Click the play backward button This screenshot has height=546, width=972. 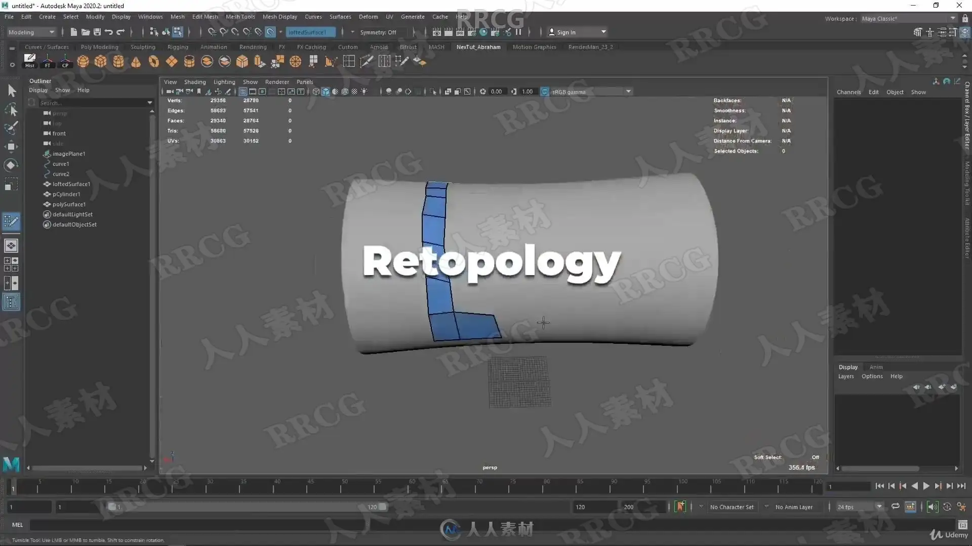tap(914, 486)
